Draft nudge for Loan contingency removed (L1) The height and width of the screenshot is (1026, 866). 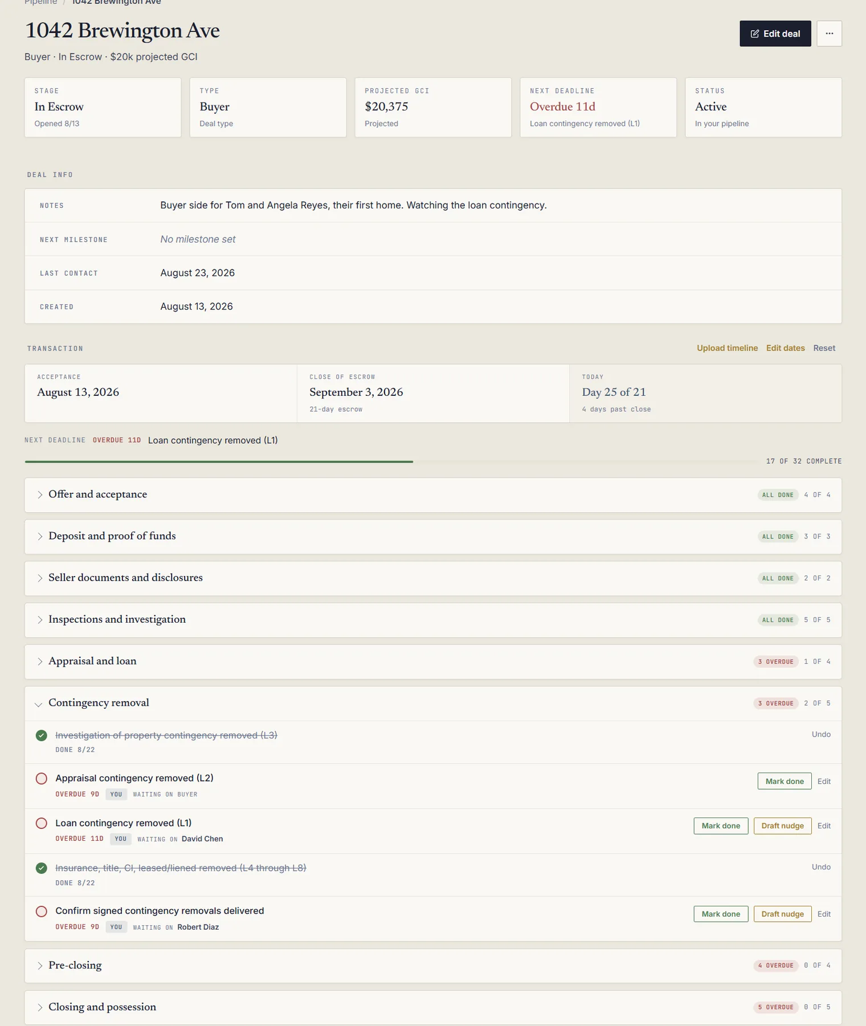pyautogui.click(x=782, y=825)
